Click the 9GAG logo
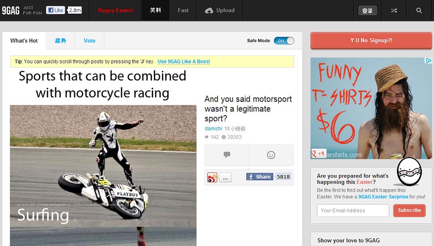Viewport: 434px width, 246px height. [x=11, y=11]
